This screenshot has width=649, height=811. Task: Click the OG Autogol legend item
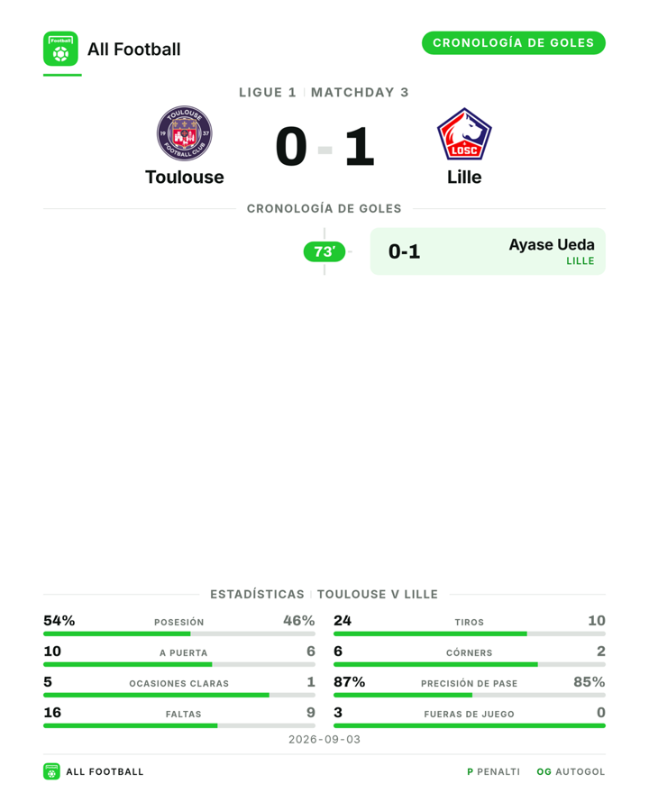[x=571, y=771]
